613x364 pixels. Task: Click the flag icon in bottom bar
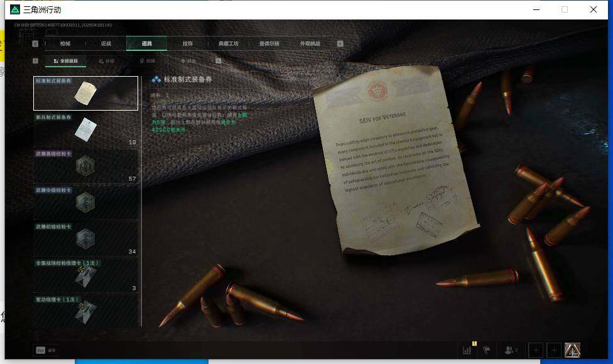[x=487, y=350]
